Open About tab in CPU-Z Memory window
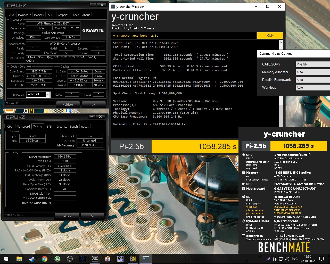The image size is (330, 264). pos(85,127)
